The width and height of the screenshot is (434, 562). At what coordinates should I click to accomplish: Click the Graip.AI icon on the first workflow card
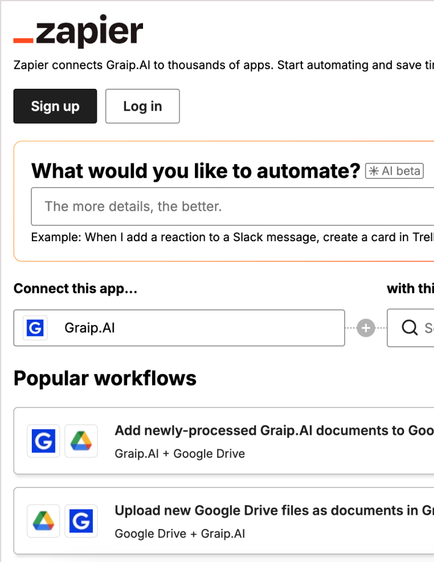tap(43, 441)
